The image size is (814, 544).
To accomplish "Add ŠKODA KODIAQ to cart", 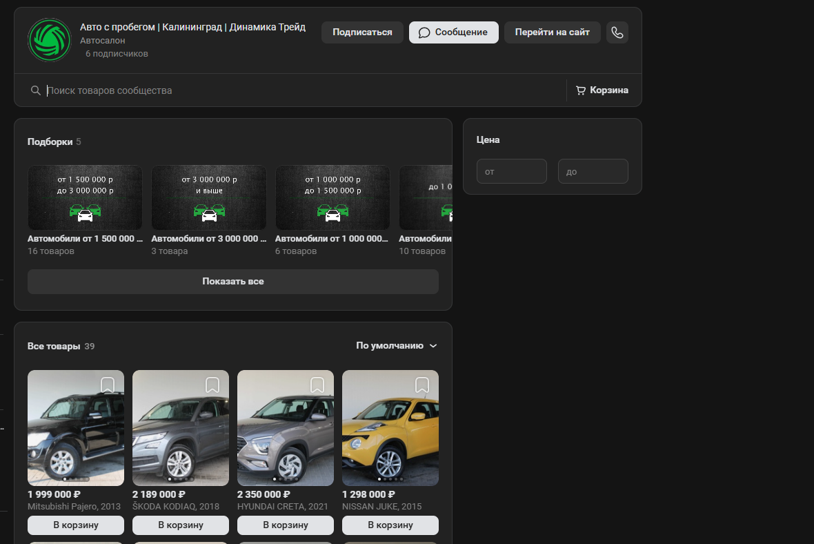I will pos(181,525).
